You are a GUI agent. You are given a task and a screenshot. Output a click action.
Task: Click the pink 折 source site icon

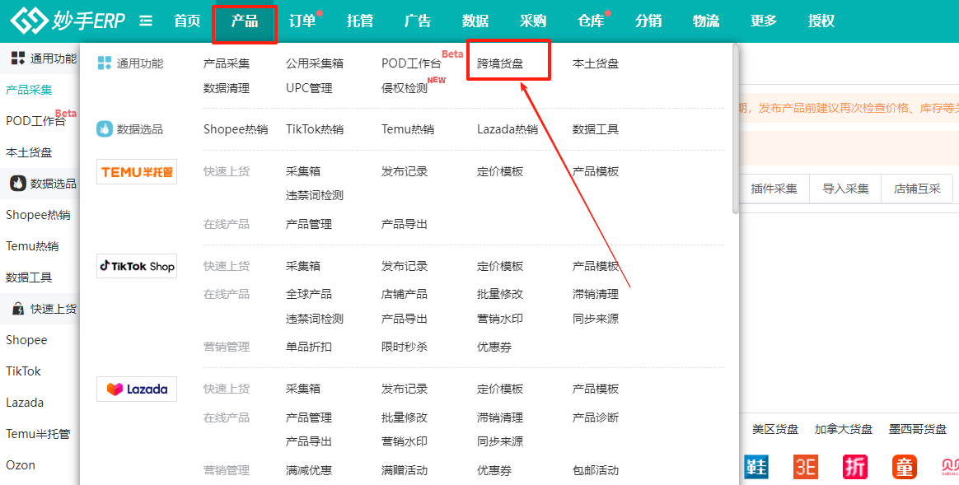coord(855,467)
